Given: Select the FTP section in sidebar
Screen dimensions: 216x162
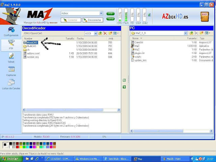Looking at the screenshot, I should [11, 45].
